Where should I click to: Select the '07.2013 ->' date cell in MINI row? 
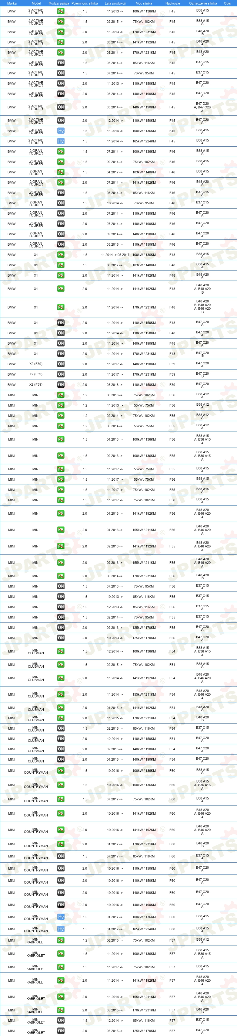(x=115, y=586)
